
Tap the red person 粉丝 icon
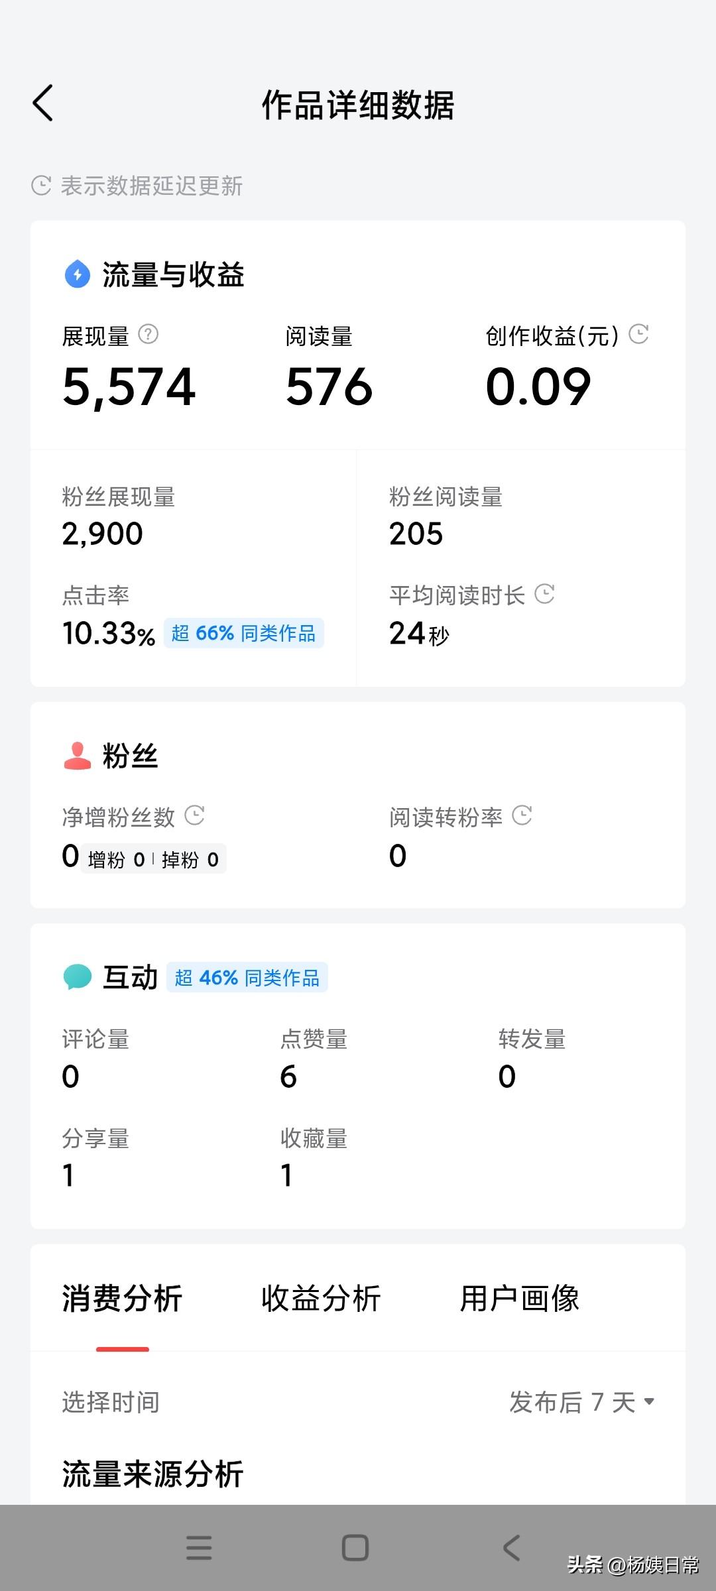click(78, 756)
